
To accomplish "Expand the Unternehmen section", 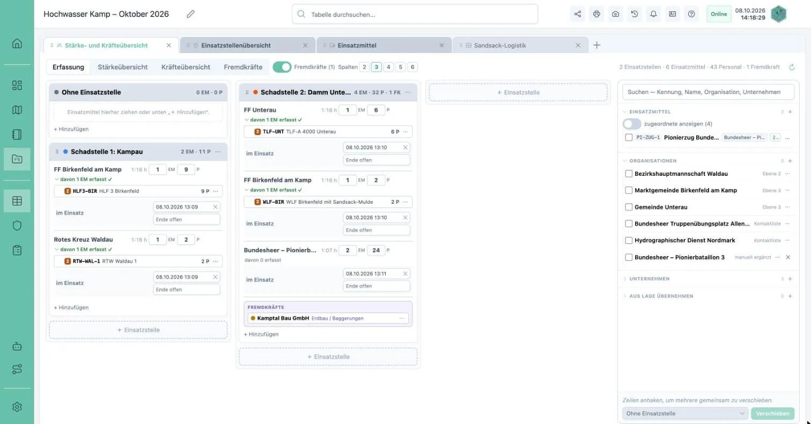I will click(625, 279).
